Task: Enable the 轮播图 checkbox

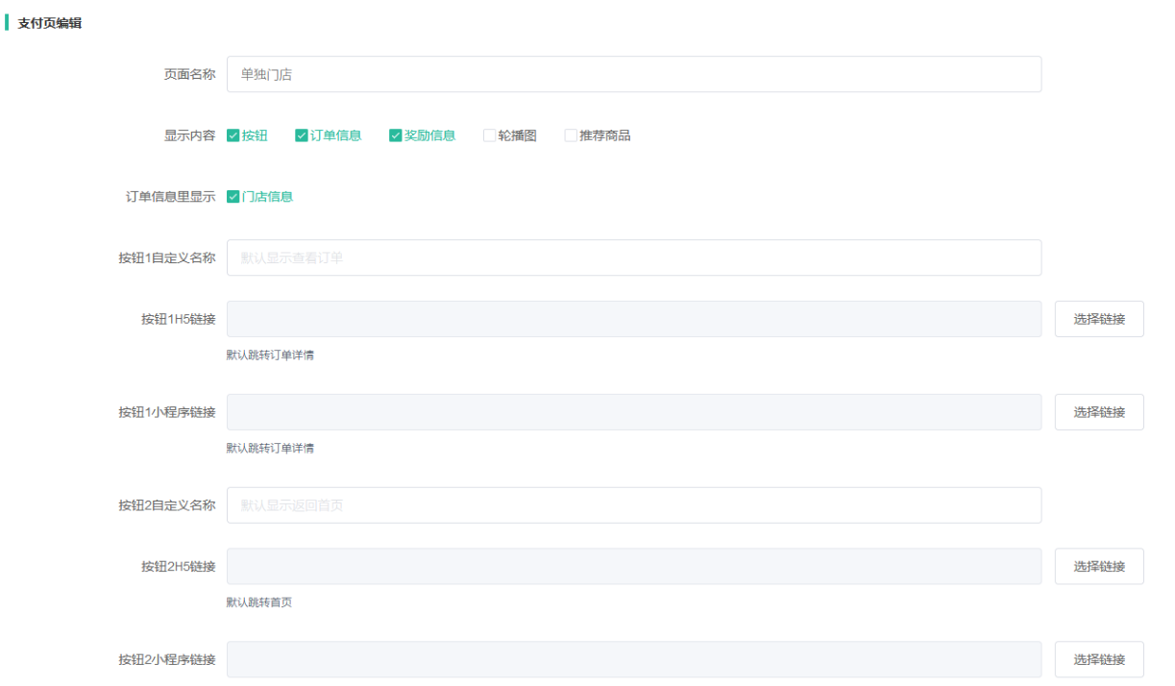Action: coord(490,135)
